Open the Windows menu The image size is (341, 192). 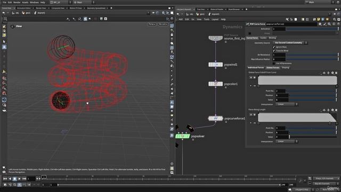coord(34,2)
